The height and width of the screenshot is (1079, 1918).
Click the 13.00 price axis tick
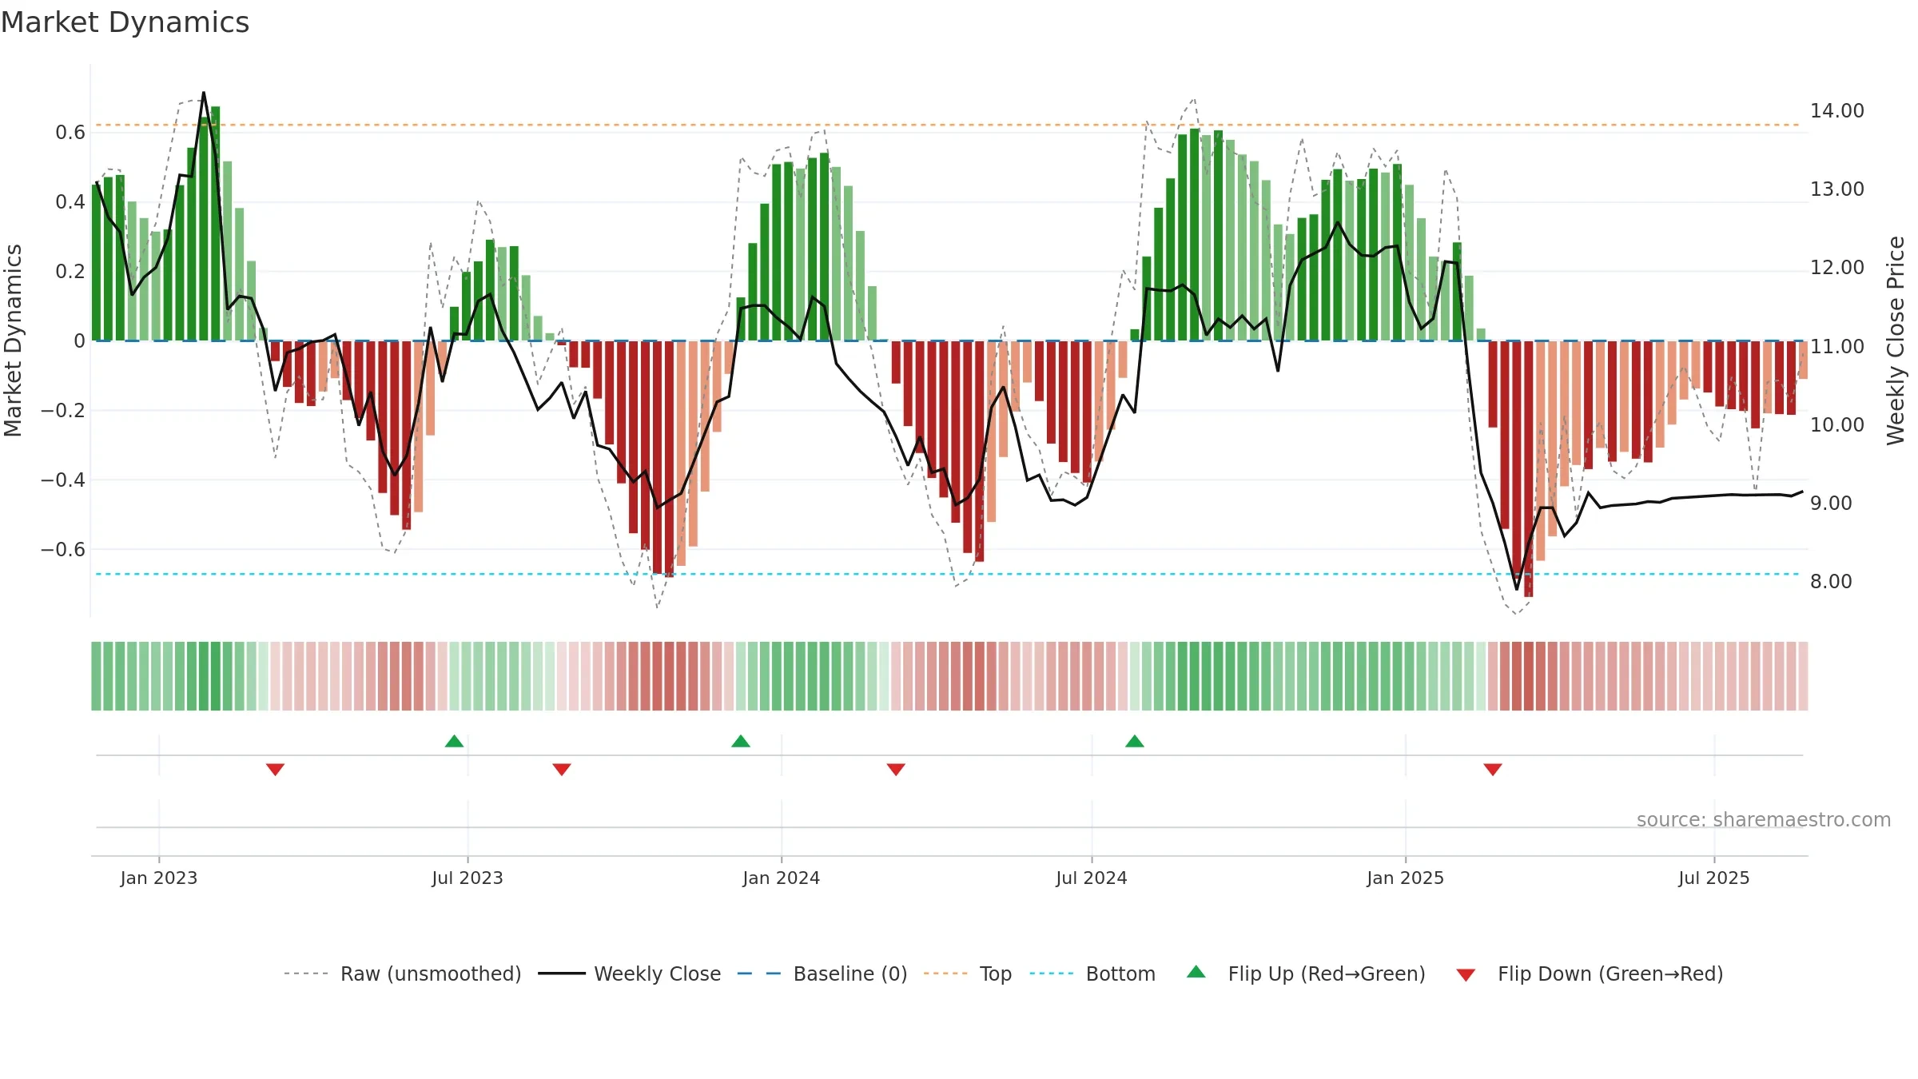pos(1837,189)
